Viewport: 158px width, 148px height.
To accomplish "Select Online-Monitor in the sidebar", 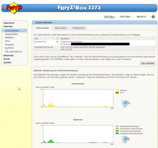I will coord(15,30).
